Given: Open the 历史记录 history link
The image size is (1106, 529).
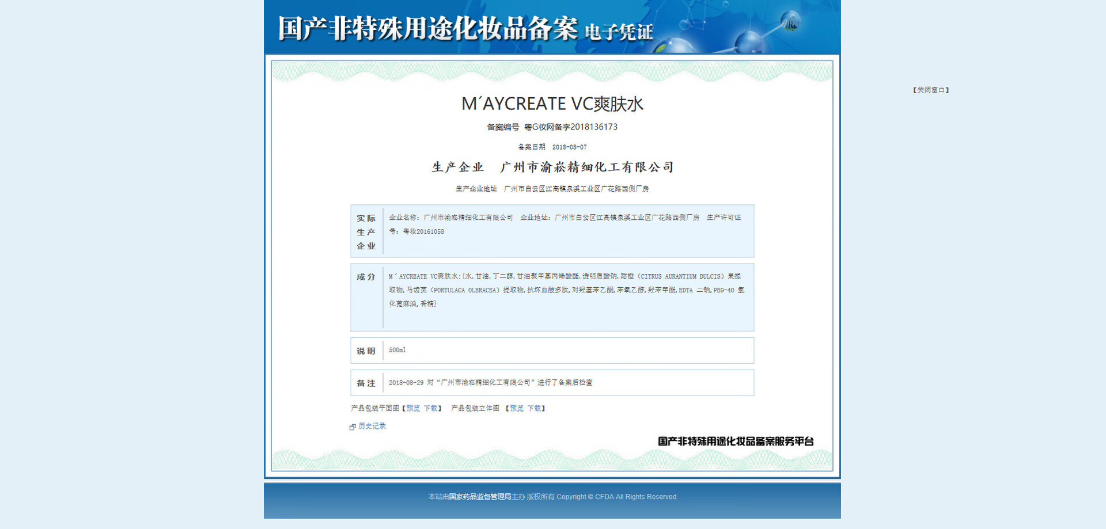Looking at the screenshot, I should coord(372,427).
